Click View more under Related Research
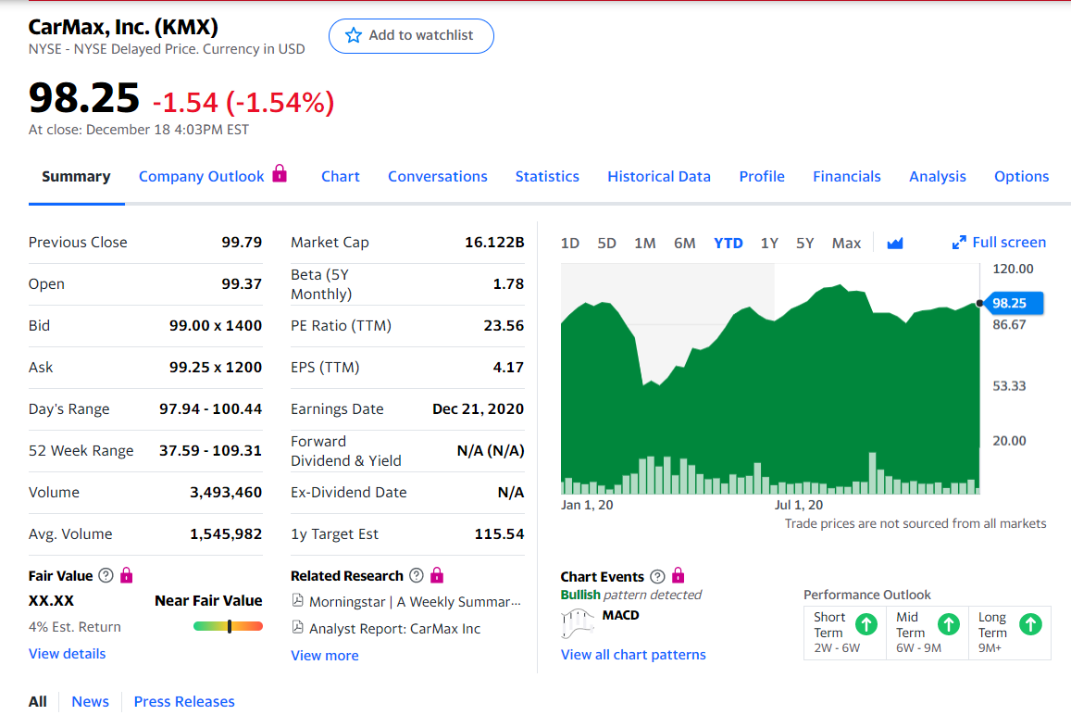This screenshot has width=1071, height=715. pyautogui.click(x=324, y=655)
